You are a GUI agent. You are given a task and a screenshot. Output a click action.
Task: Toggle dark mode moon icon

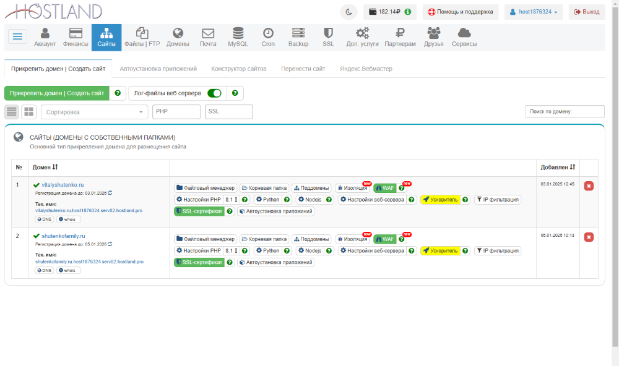tap(348, 12)
